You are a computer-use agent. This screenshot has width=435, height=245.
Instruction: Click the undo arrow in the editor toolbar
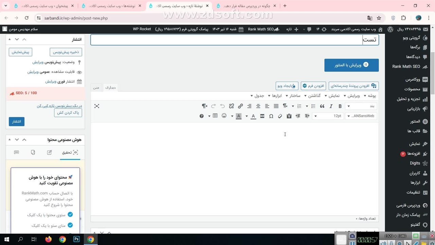[x=222, y=106]
